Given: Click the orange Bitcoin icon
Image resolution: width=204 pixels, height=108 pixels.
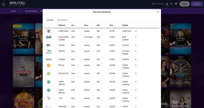Looking at the screenshot, I should pyautogui.click(x=49, y=65).
